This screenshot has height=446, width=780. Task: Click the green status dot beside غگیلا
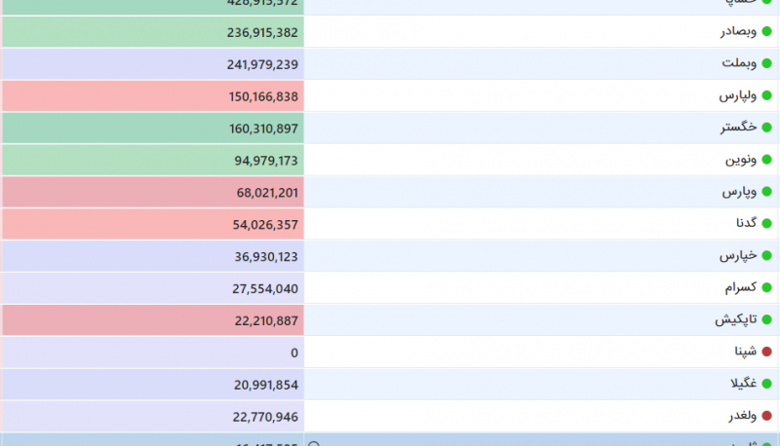(766, 384)
